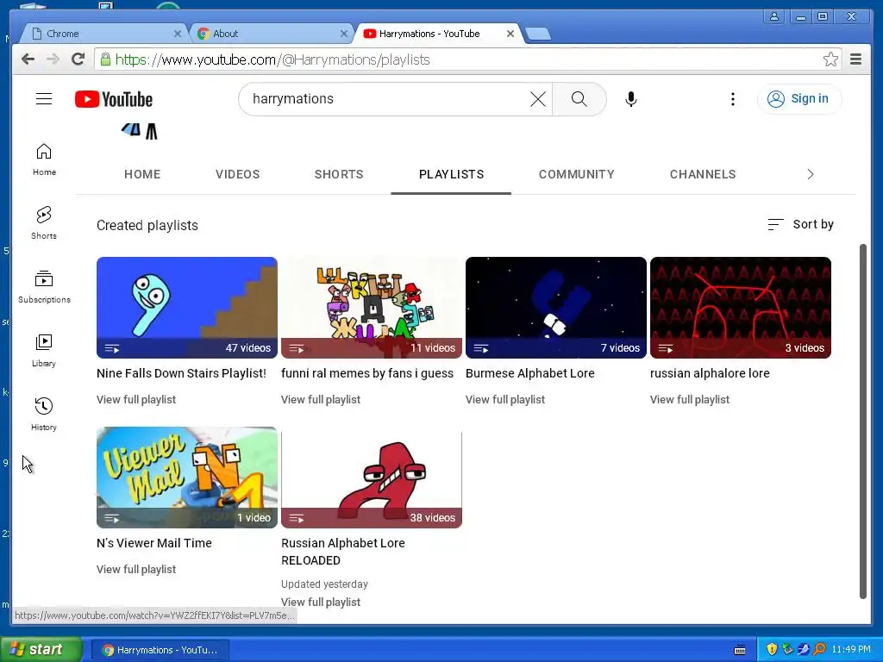Switch to the SHORTS channel tab
Screen dimensions: 883x662
(339, 174)
